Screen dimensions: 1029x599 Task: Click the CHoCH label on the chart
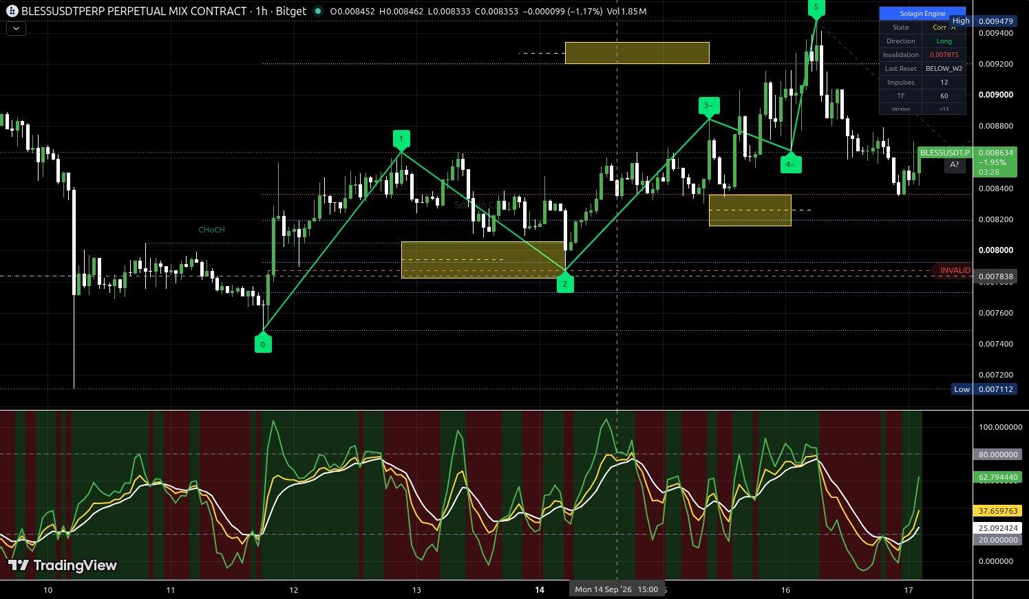point(212,230)
